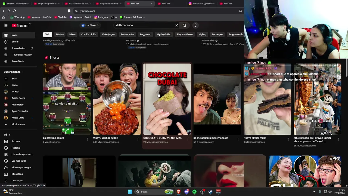Open Thumbnail Preview sidebar entry
This screenshot has width=348, height=196.
coord(18,55)
